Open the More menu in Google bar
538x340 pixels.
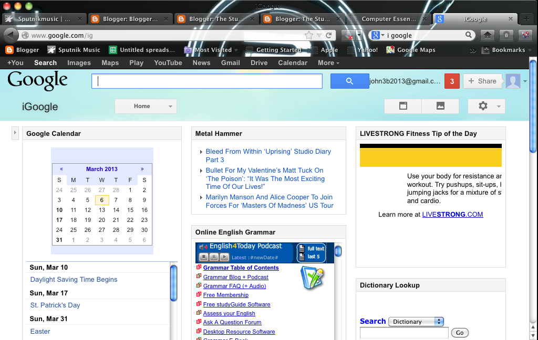click(328, 63)
